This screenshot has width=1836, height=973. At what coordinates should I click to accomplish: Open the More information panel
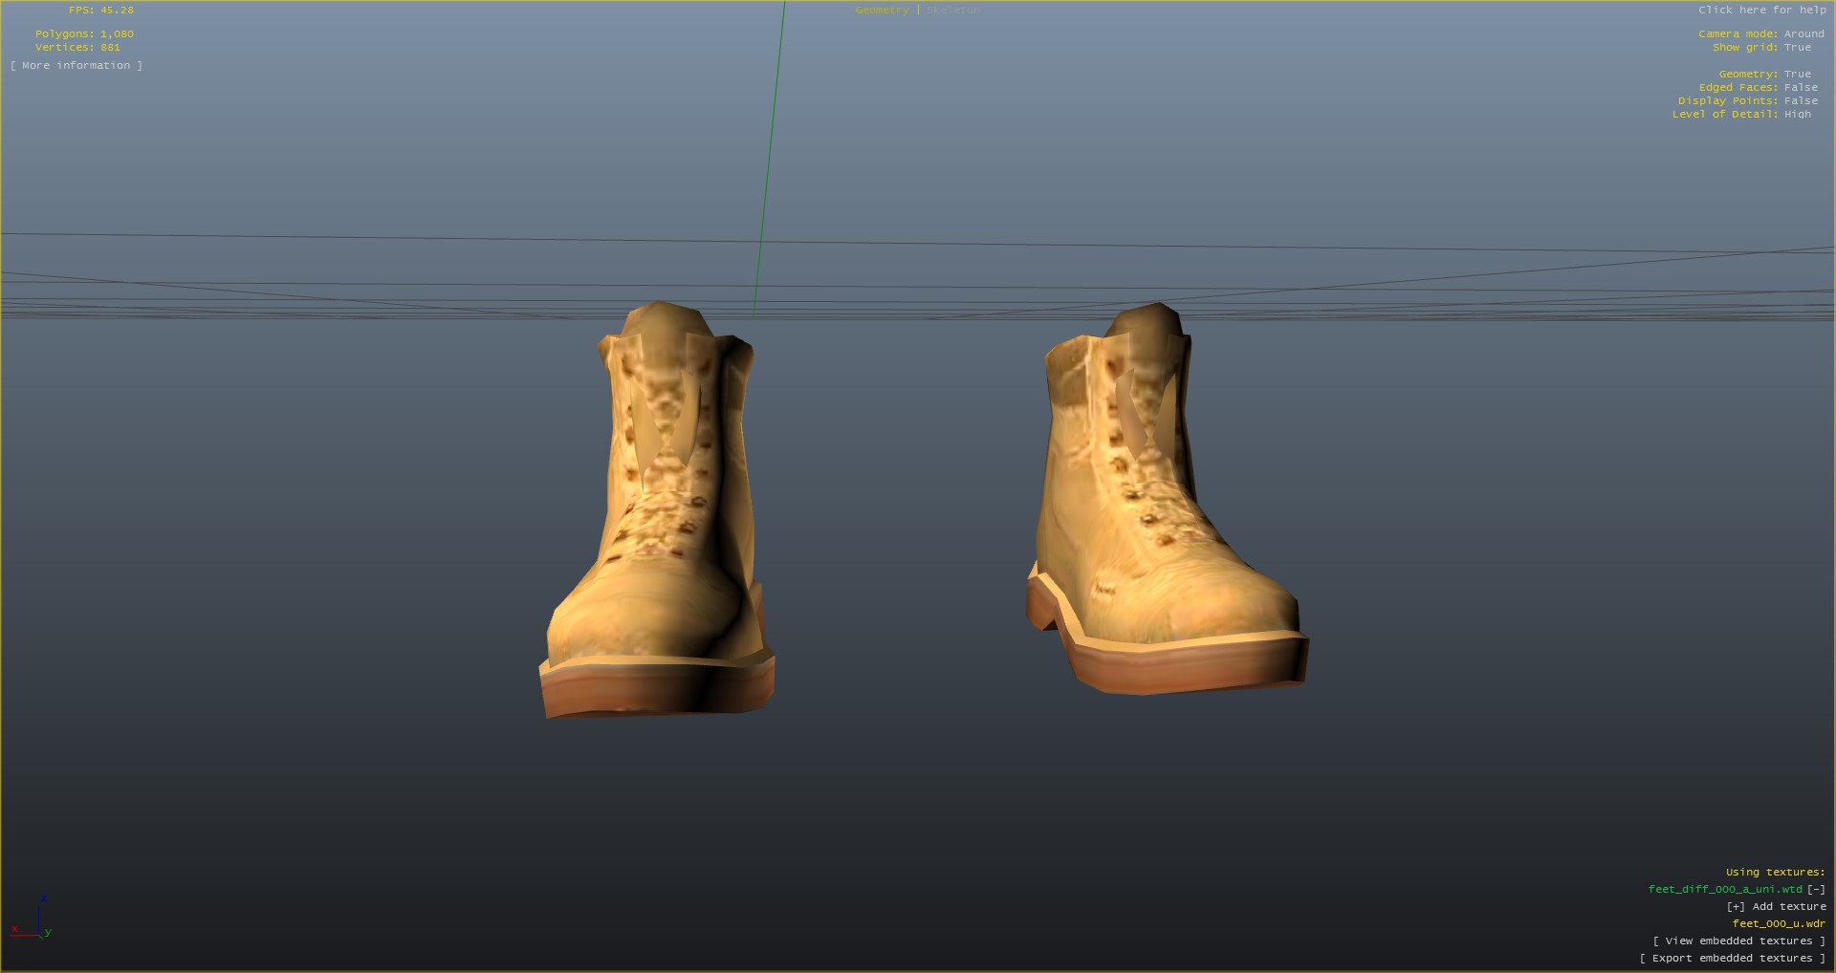click(x=76, y=65)
